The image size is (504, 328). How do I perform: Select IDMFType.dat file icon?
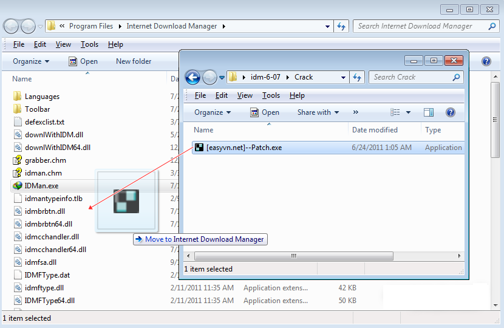18,275
